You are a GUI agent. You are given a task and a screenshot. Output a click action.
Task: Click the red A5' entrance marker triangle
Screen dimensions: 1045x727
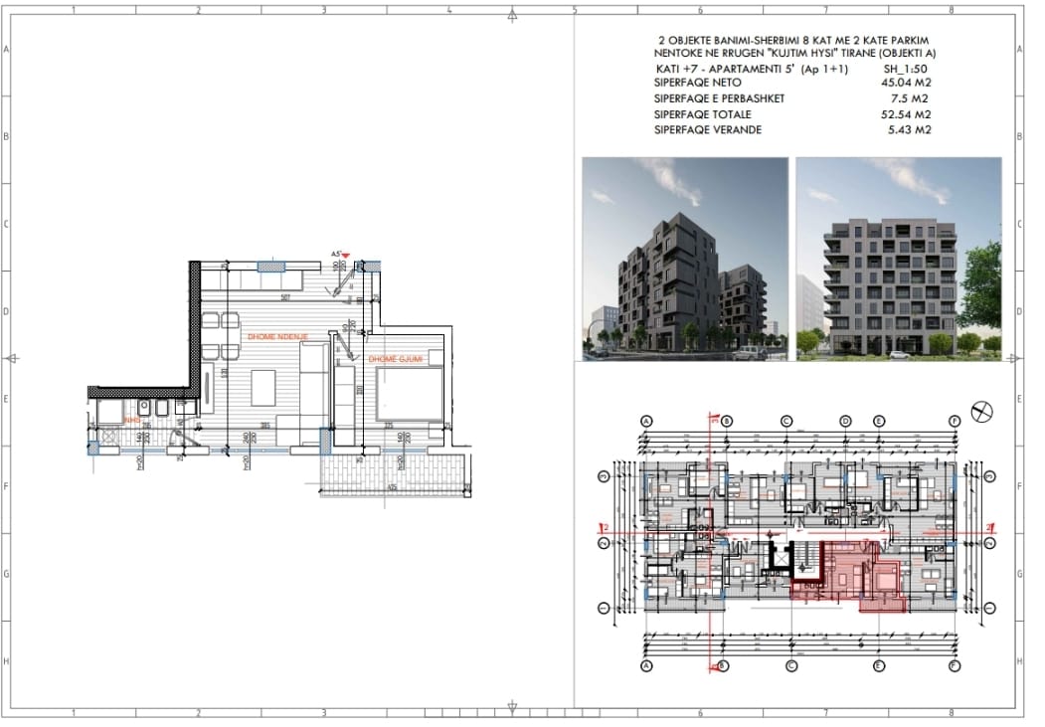[346, 255]
